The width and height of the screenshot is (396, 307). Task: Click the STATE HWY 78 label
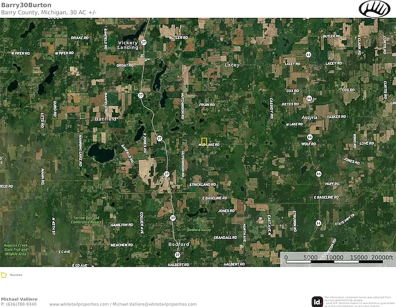[345, 220]
